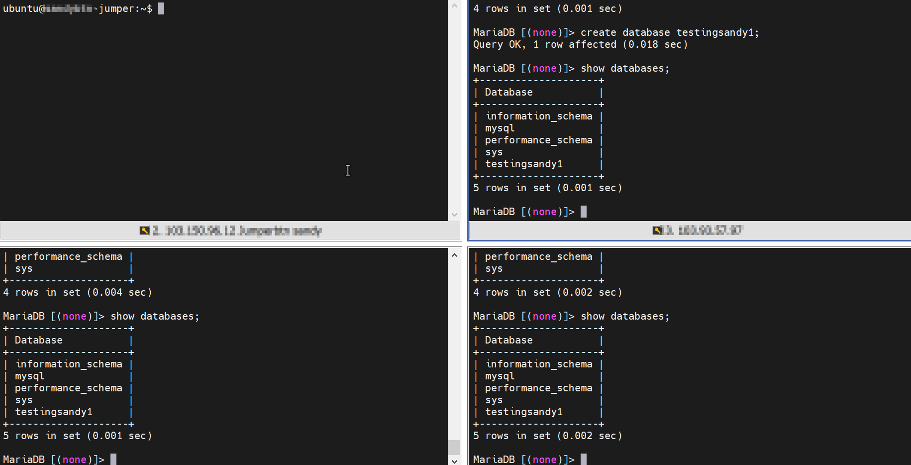Image resolution: width=911 pixels, height=465 pixels.
Task: Click the bottom-left terminal scrollbar thumb
Action: click(454, 447)
